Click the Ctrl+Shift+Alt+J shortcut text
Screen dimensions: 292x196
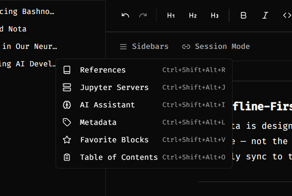click(x=194, y=87)
